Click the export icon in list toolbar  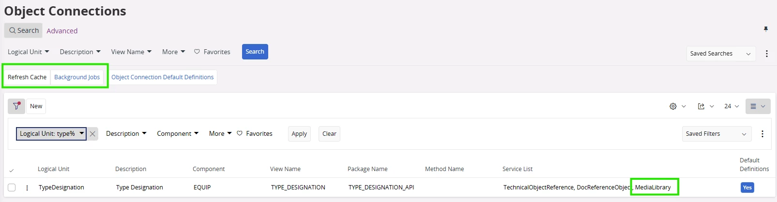[701, 106]
